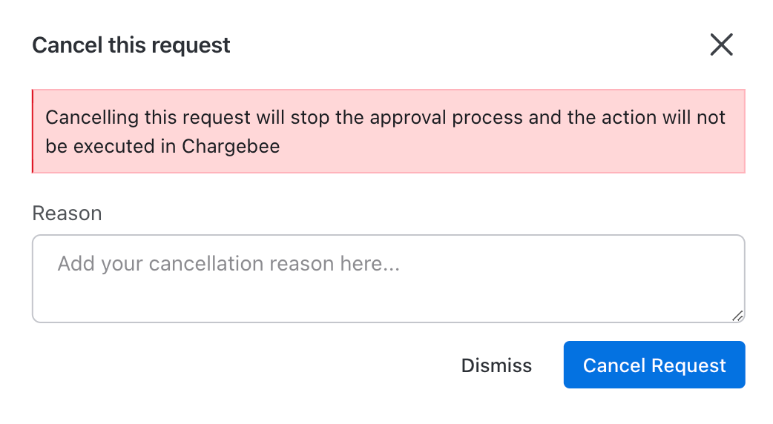Click the Reason field label

(x=67, y=213)
